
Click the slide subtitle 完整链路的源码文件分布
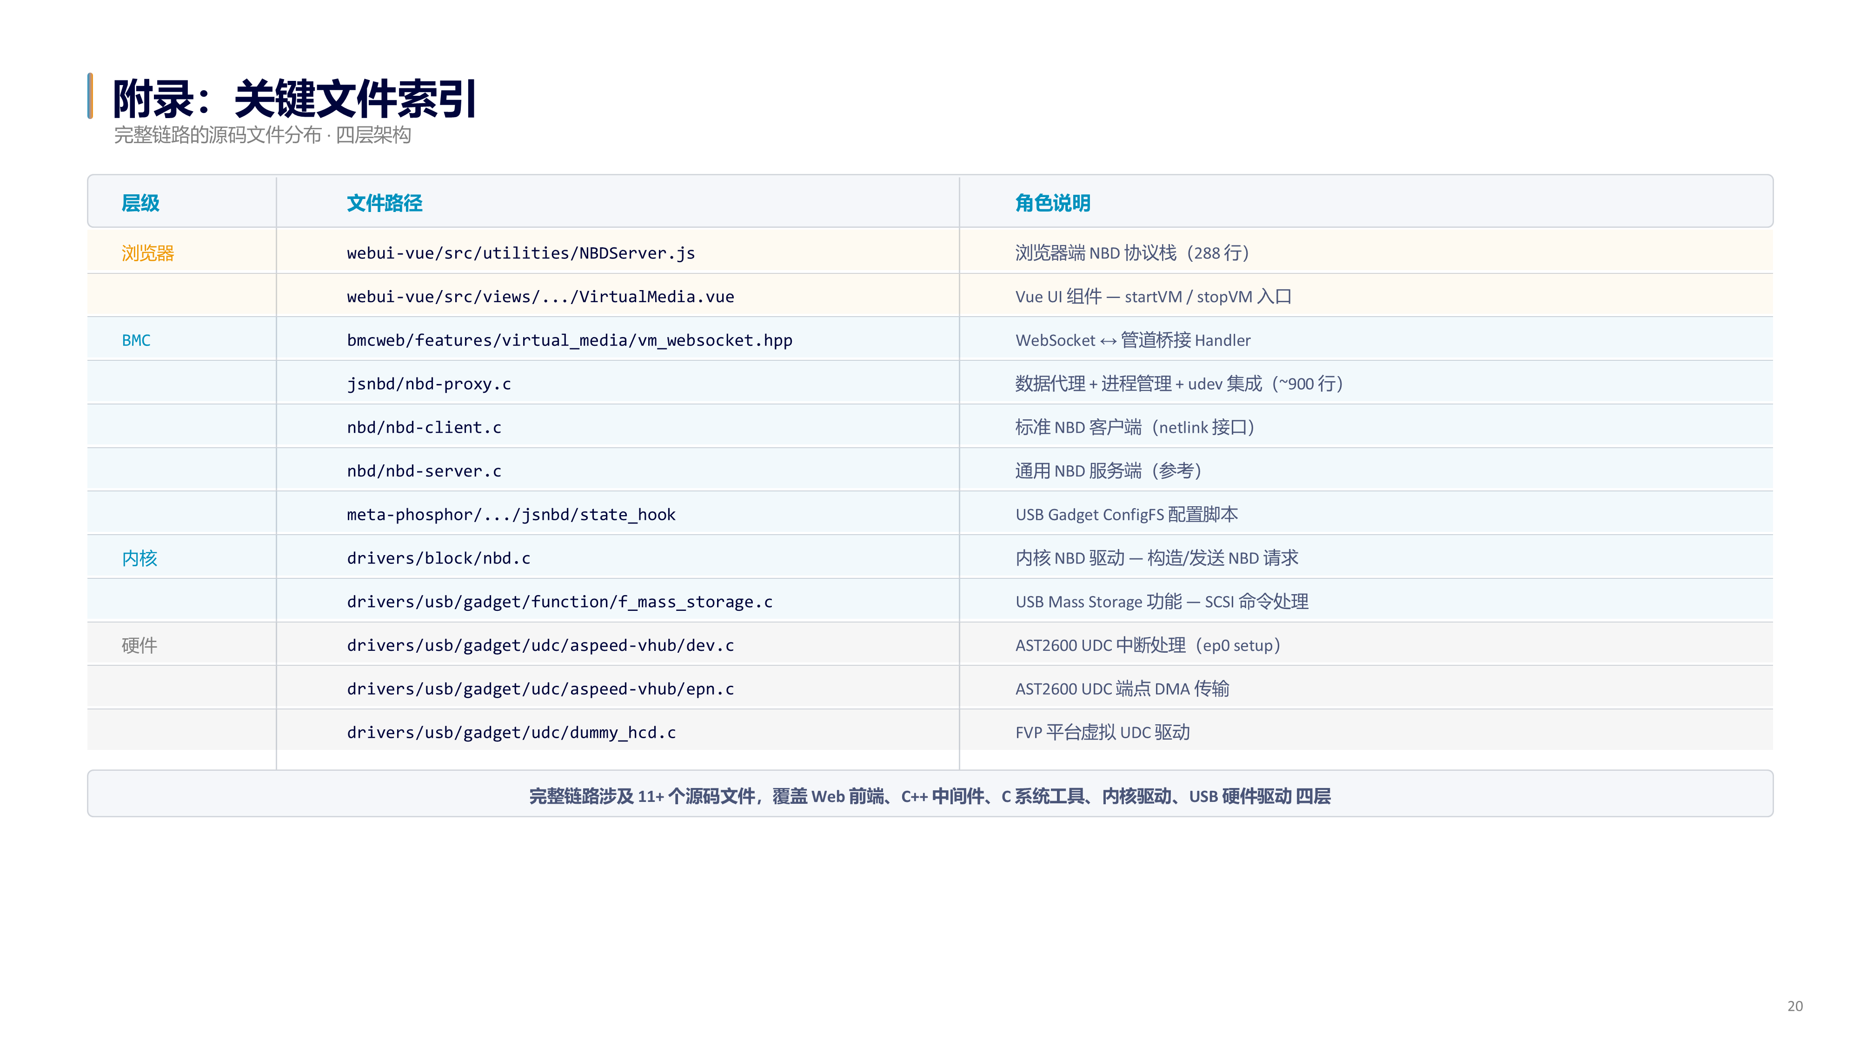tap(218, 135)
